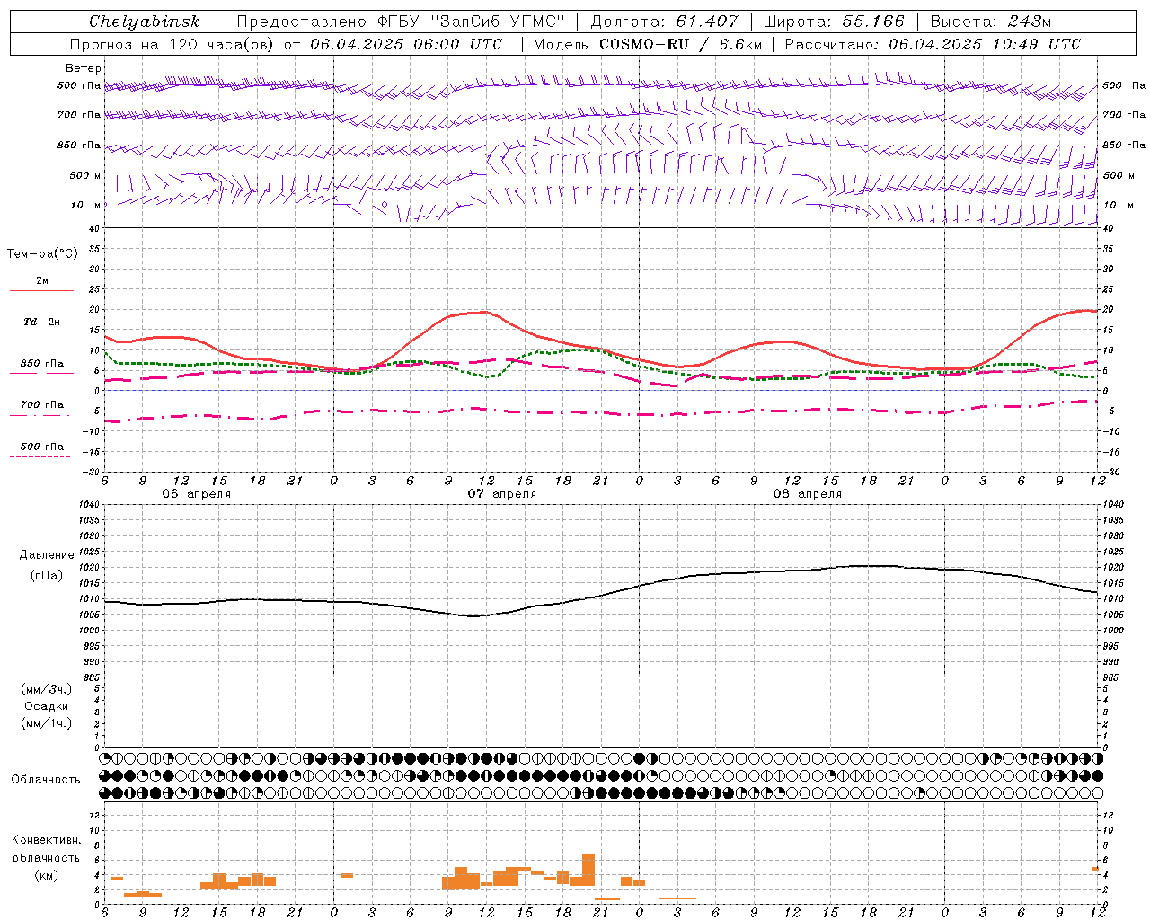Screen dimensions: 1150x920
Task: Click the solid red 2м legend line
Action: [41, 291]
